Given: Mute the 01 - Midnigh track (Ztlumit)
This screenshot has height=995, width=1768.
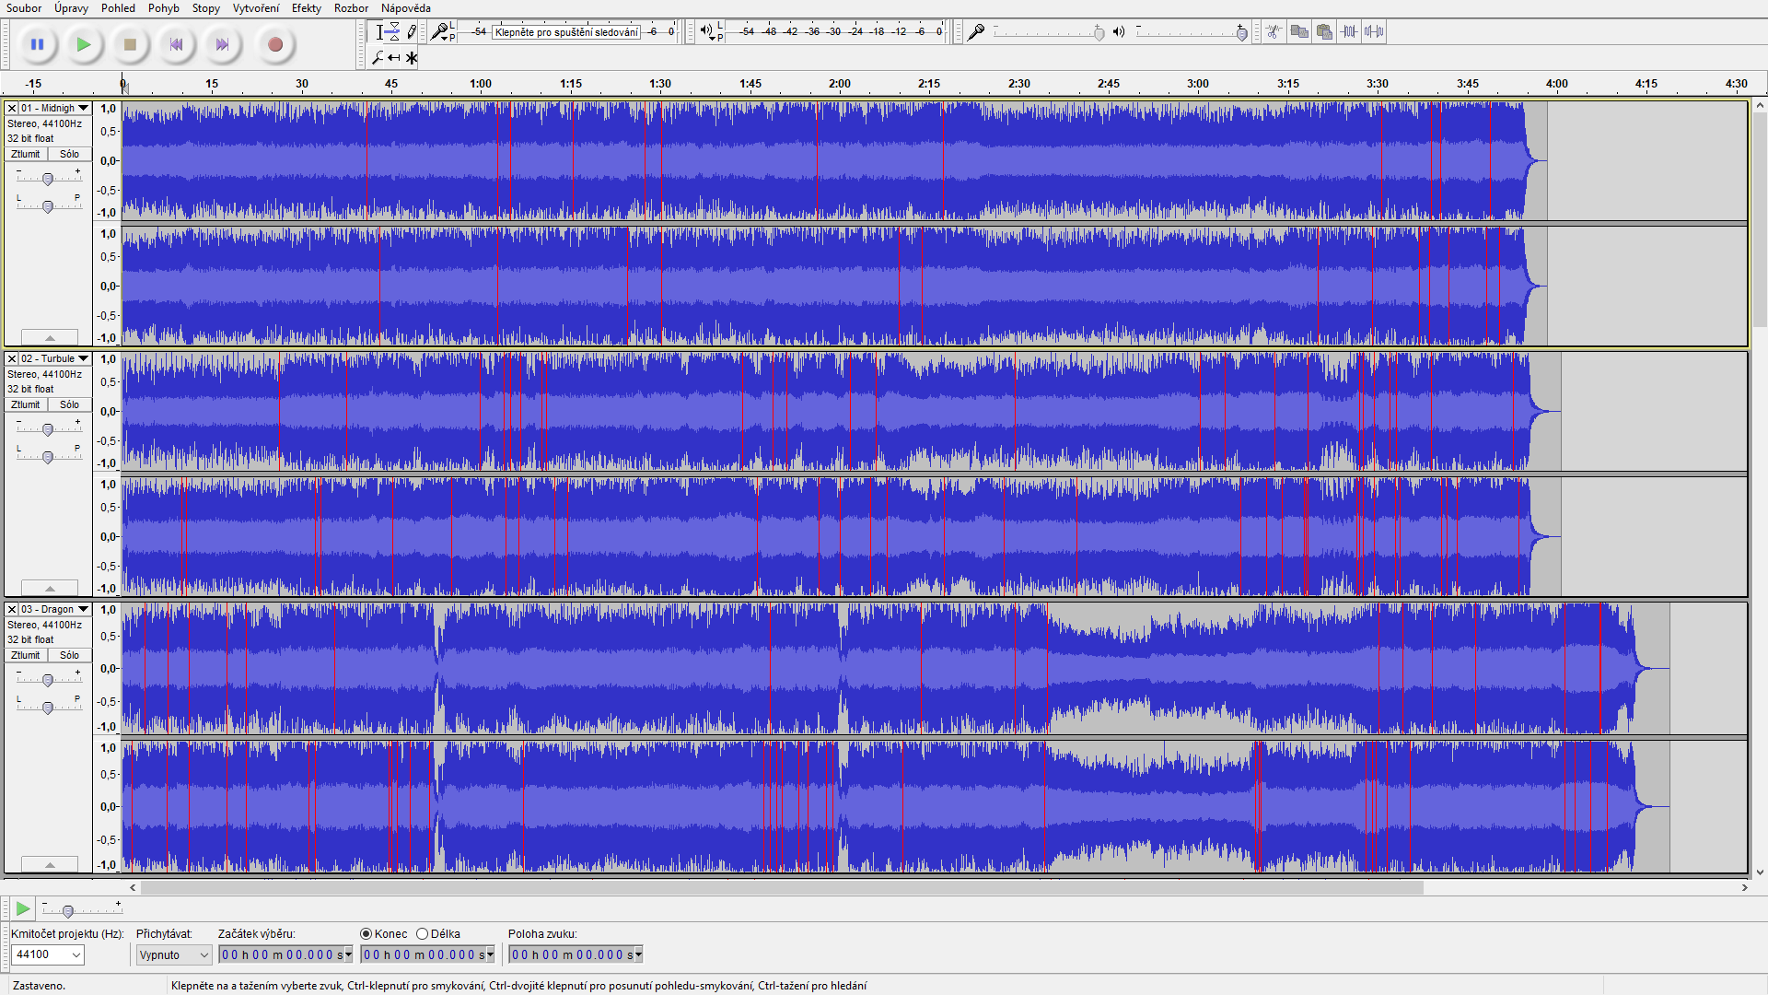Looking at the screenshot, I should tap(26, 154).
